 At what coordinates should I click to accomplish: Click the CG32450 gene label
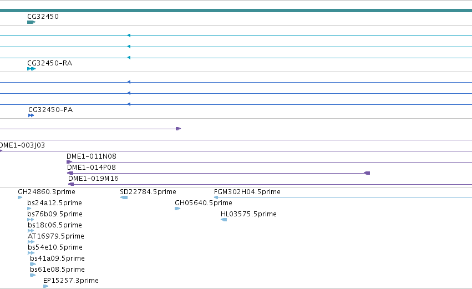pyautogui.click(x=43, y=17)
